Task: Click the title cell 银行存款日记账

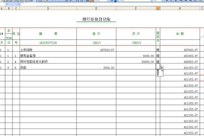Action: click(97, 19)
